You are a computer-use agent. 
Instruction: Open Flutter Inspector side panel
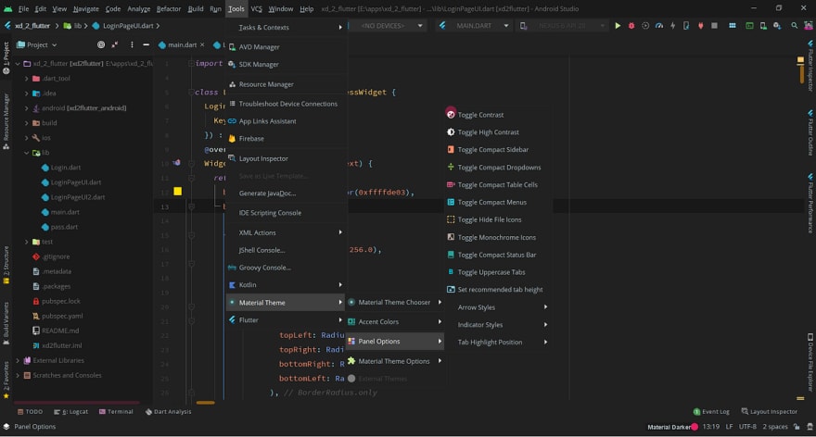pos(810,66)
